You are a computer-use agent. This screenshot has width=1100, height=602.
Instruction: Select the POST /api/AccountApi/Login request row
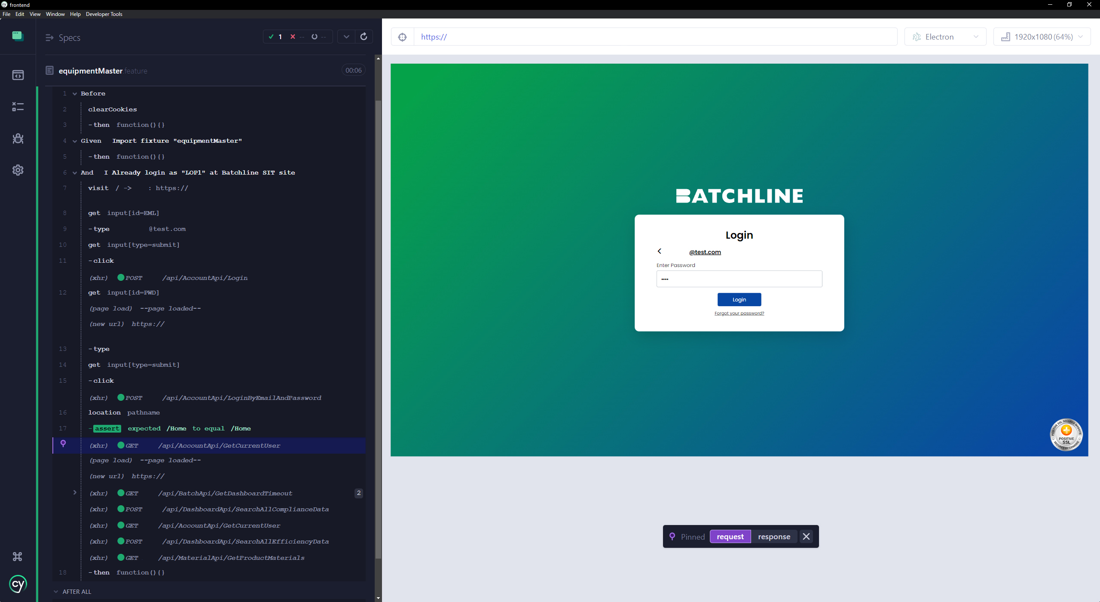(209, 278)
